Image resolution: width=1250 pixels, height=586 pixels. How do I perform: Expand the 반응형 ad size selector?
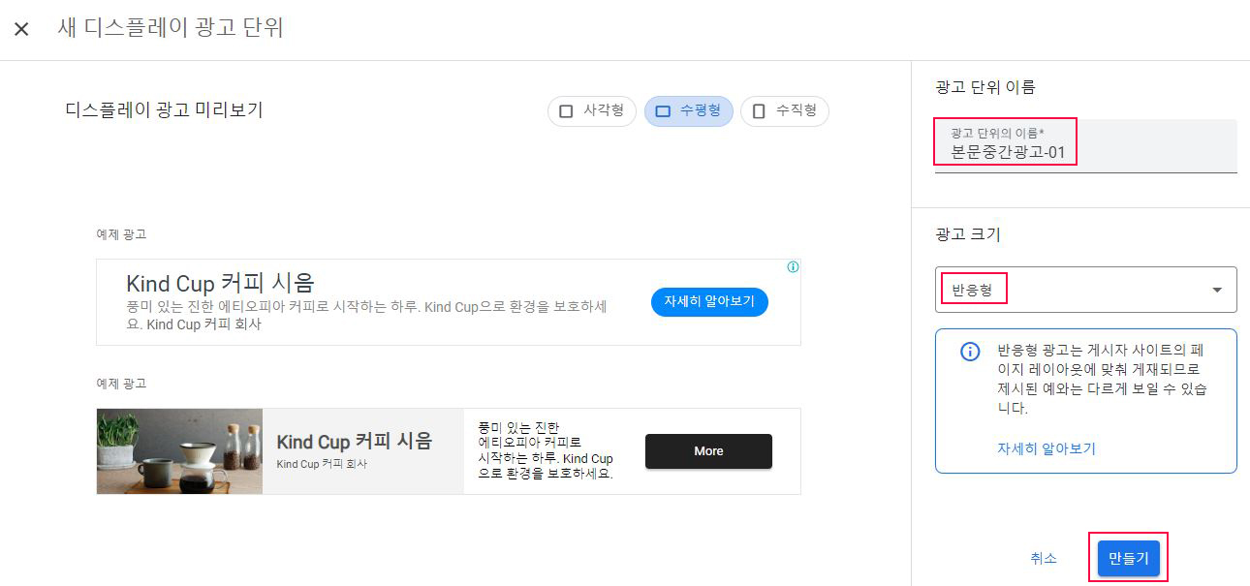(x=1085, y=290)
